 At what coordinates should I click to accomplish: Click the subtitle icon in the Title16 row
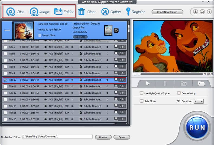coord(80,119)
